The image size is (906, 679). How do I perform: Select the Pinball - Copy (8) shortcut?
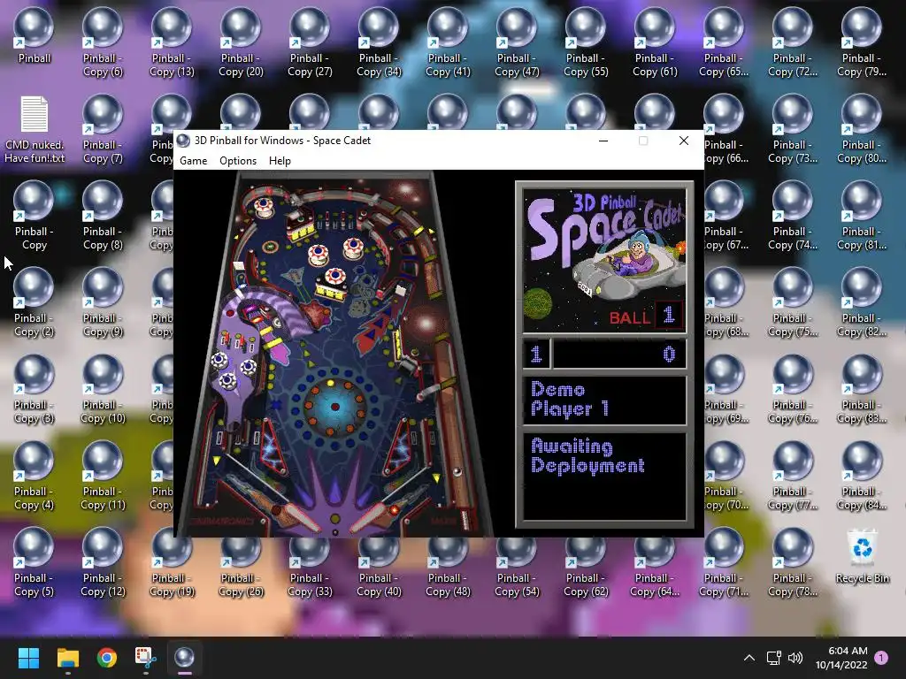coord(103,216)
